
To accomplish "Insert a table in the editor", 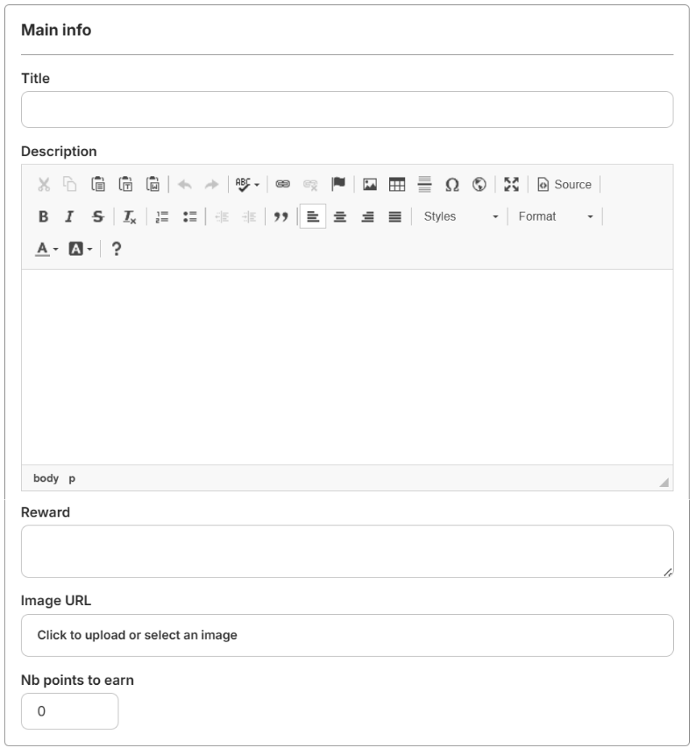I will [x=397, y=185].
